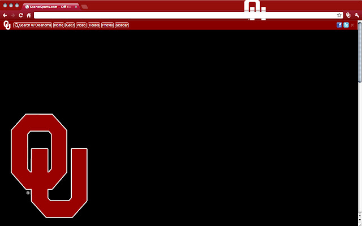
Task: Open the wrench settings menu
Action: [357, 15]
